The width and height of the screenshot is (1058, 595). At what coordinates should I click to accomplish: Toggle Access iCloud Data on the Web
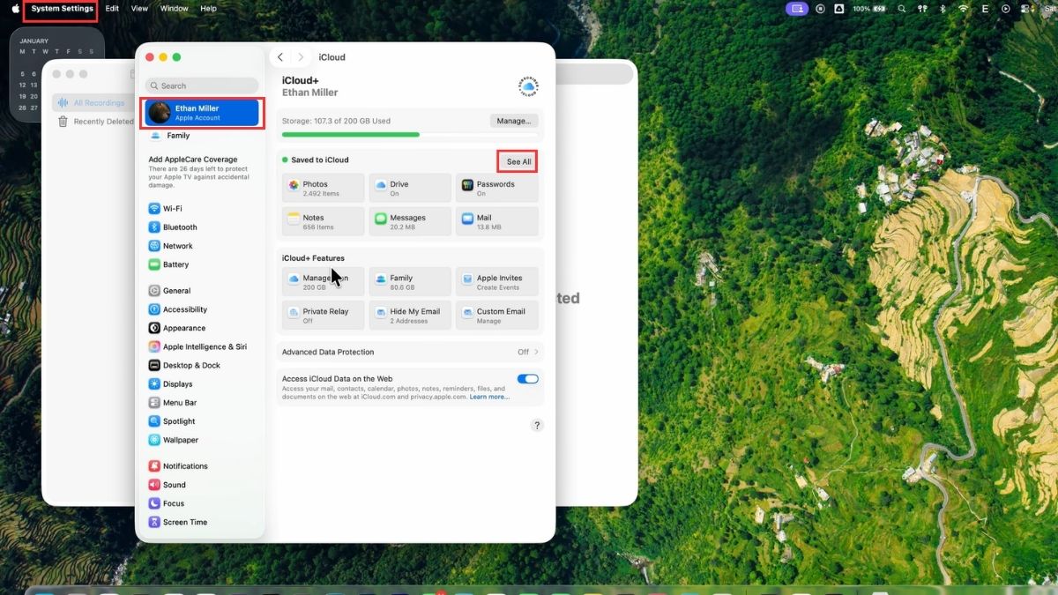pos(527,379)
